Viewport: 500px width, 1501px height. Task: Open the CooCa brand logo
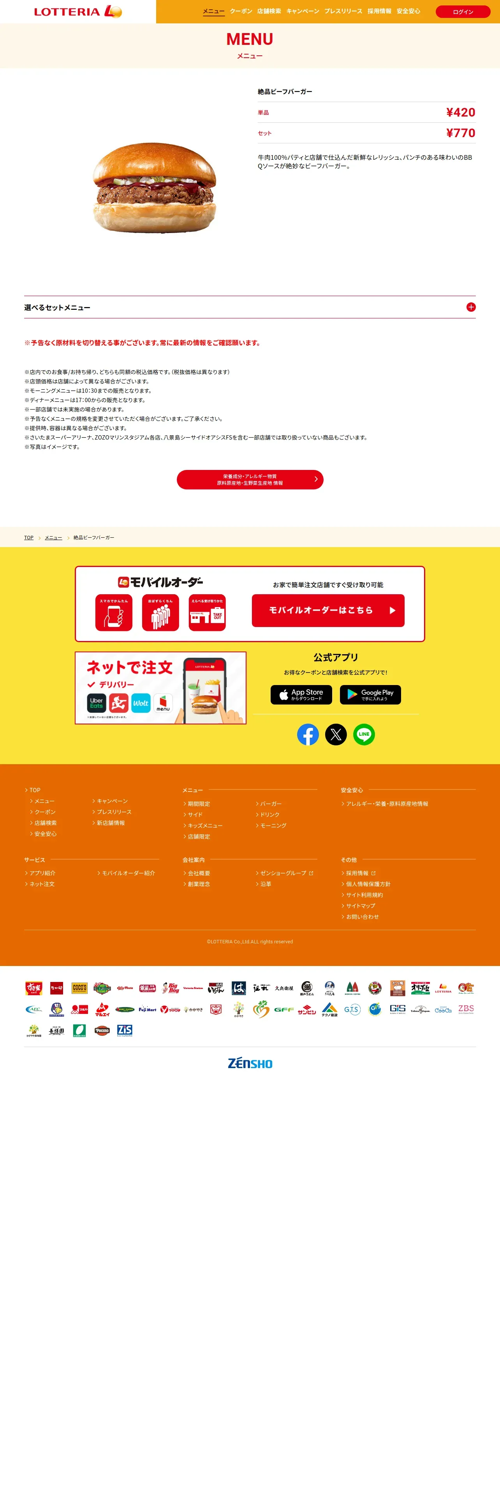pos(443,1009)
